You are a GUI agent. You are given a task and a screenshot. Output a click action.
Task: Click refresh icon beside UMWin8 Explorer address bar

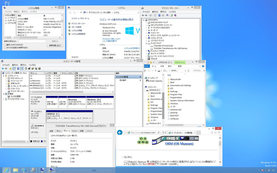click(189, 71)
